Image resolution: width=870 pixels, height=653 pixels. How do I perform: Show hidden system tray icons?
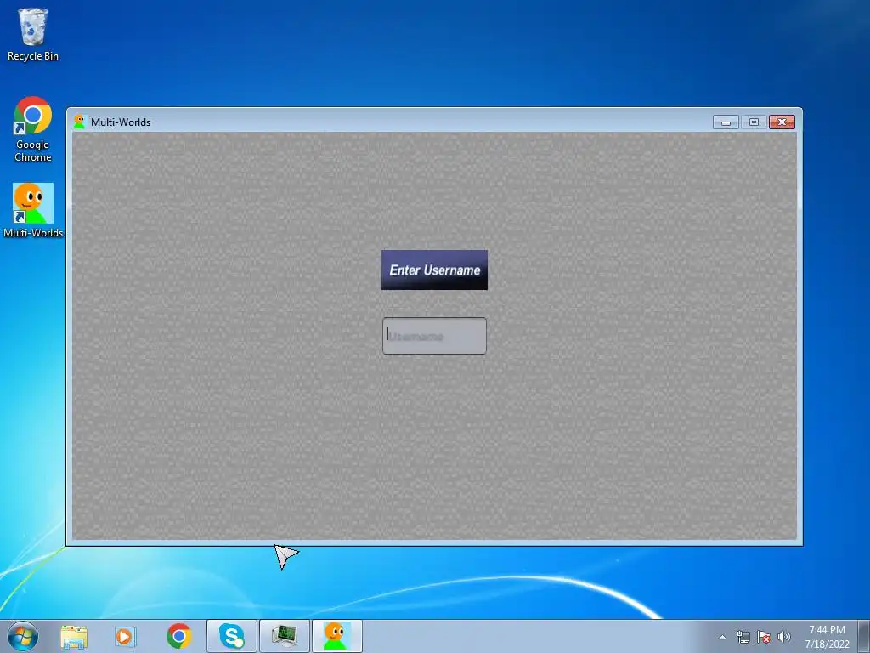point(722,637)
